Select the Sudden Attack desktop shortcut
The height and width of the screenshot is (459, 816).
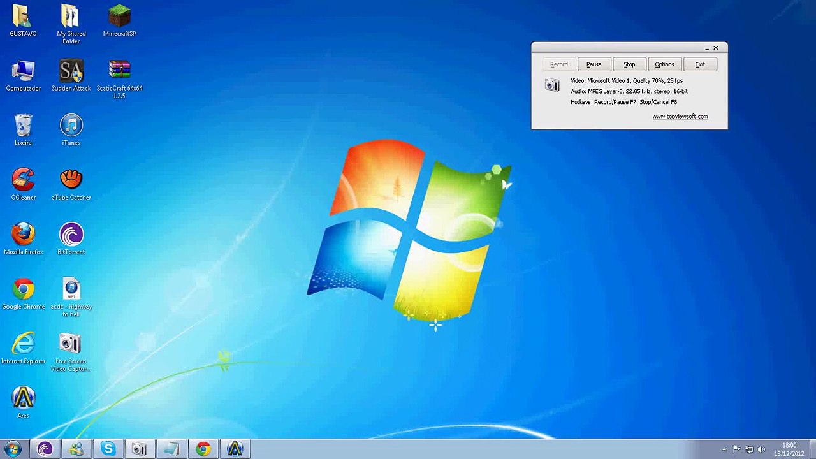(x=71, y=76)
